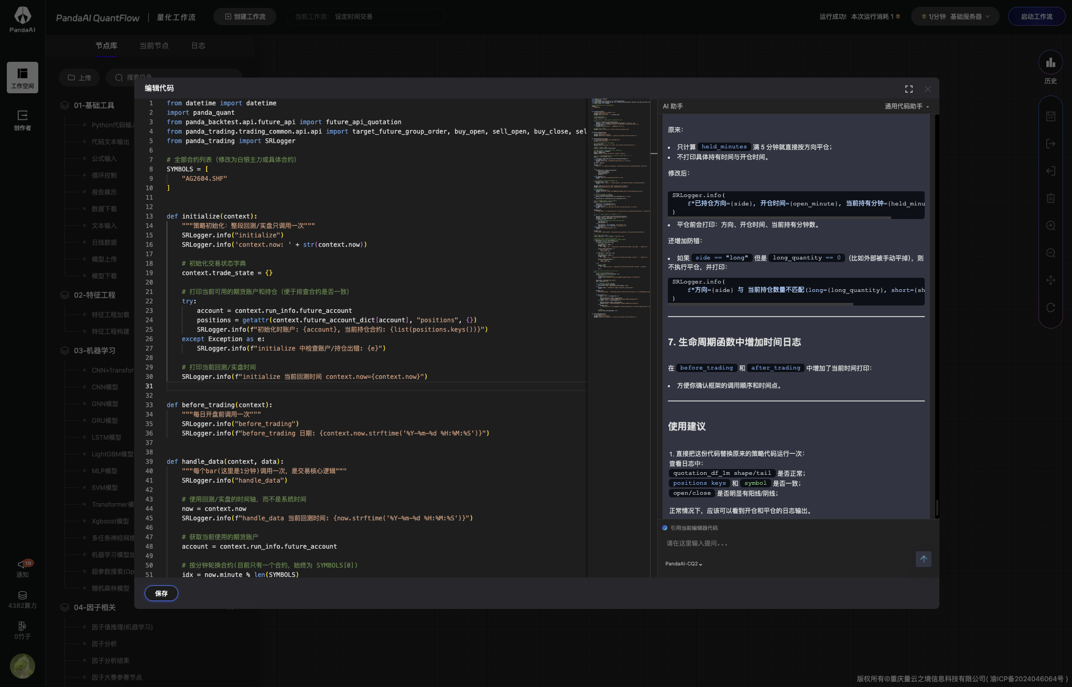Send the AI assistant message with arrow button
This screenshot has width=1072, height=687.
tap(924, 559)
